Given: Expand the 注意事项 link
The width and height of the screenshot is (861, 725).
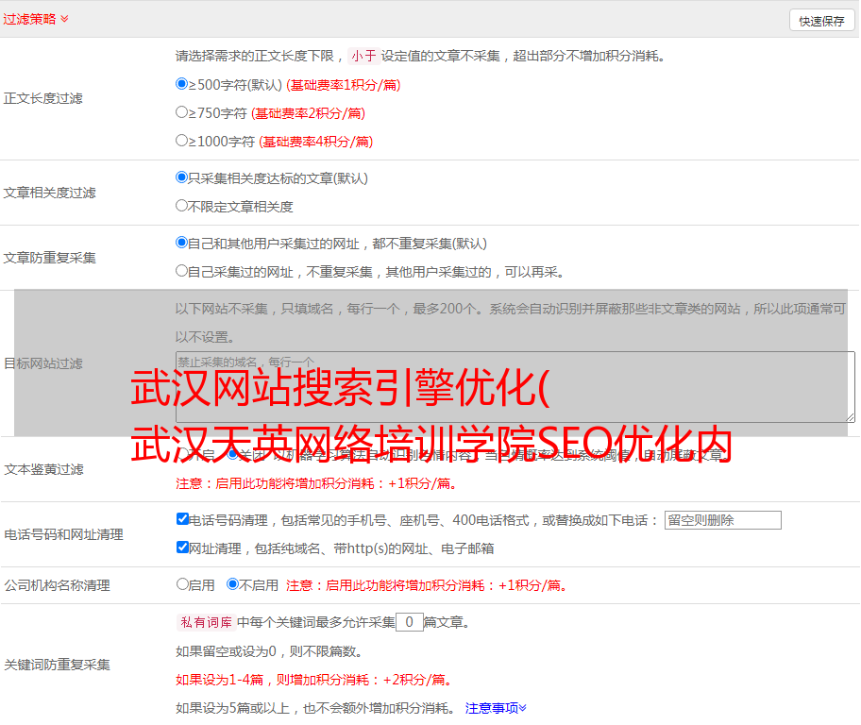Looking at the screenshot, I should [496, 707].
